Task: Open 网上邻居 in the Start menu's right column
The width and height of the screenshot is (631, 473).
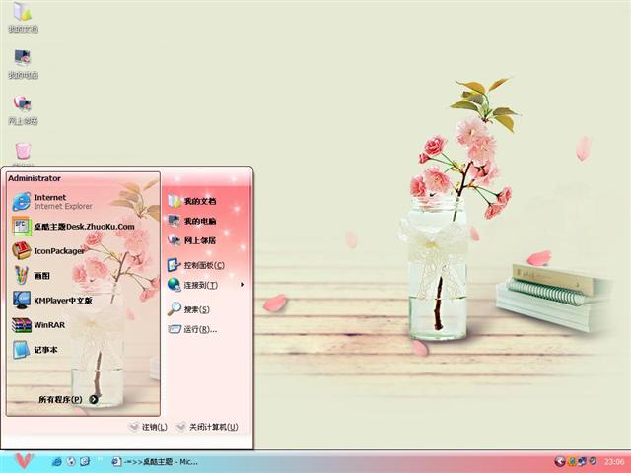Action: 192,240
